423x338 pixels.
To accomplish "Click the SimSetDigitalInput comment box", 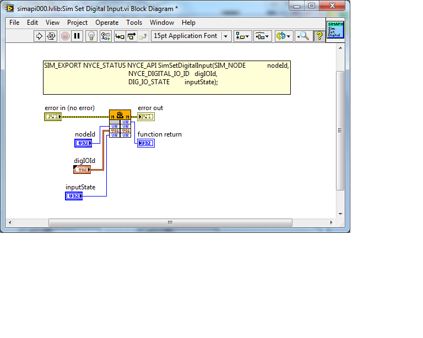I will tap(167, 78).
